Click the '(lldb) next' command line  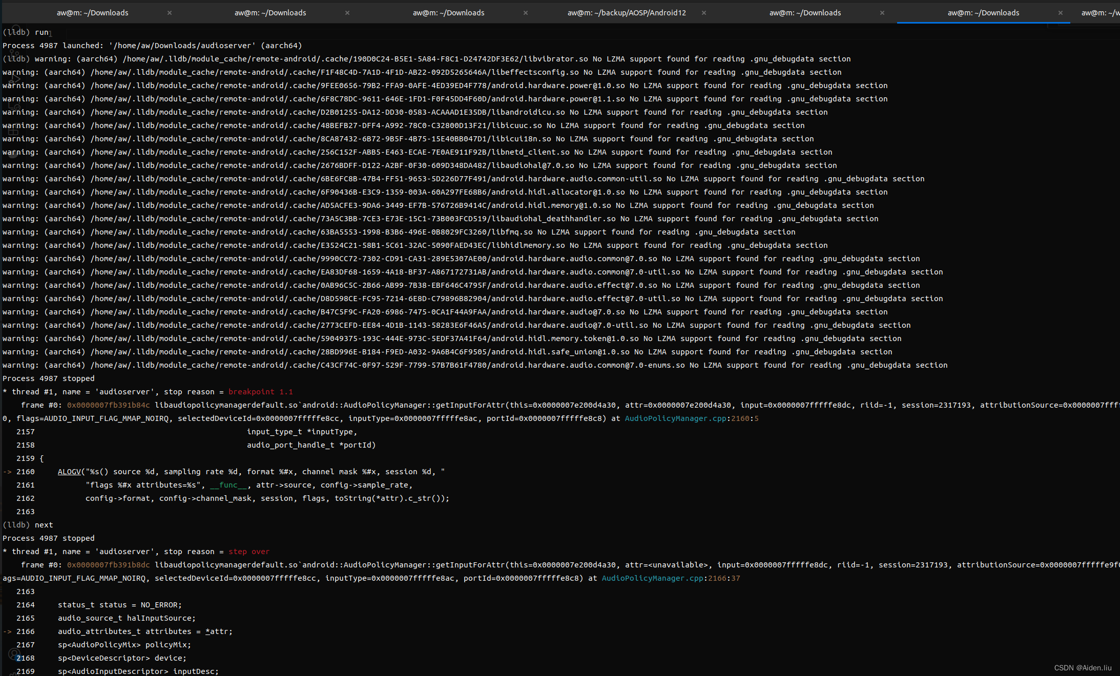coord(28,525)
